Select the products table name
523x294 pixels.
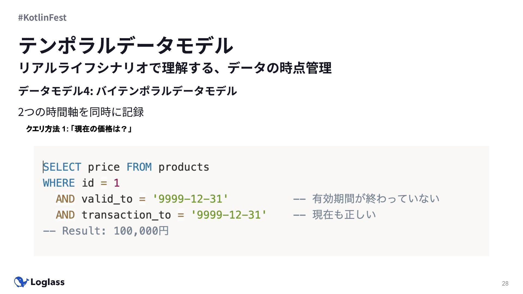click(x=184, y=167)
